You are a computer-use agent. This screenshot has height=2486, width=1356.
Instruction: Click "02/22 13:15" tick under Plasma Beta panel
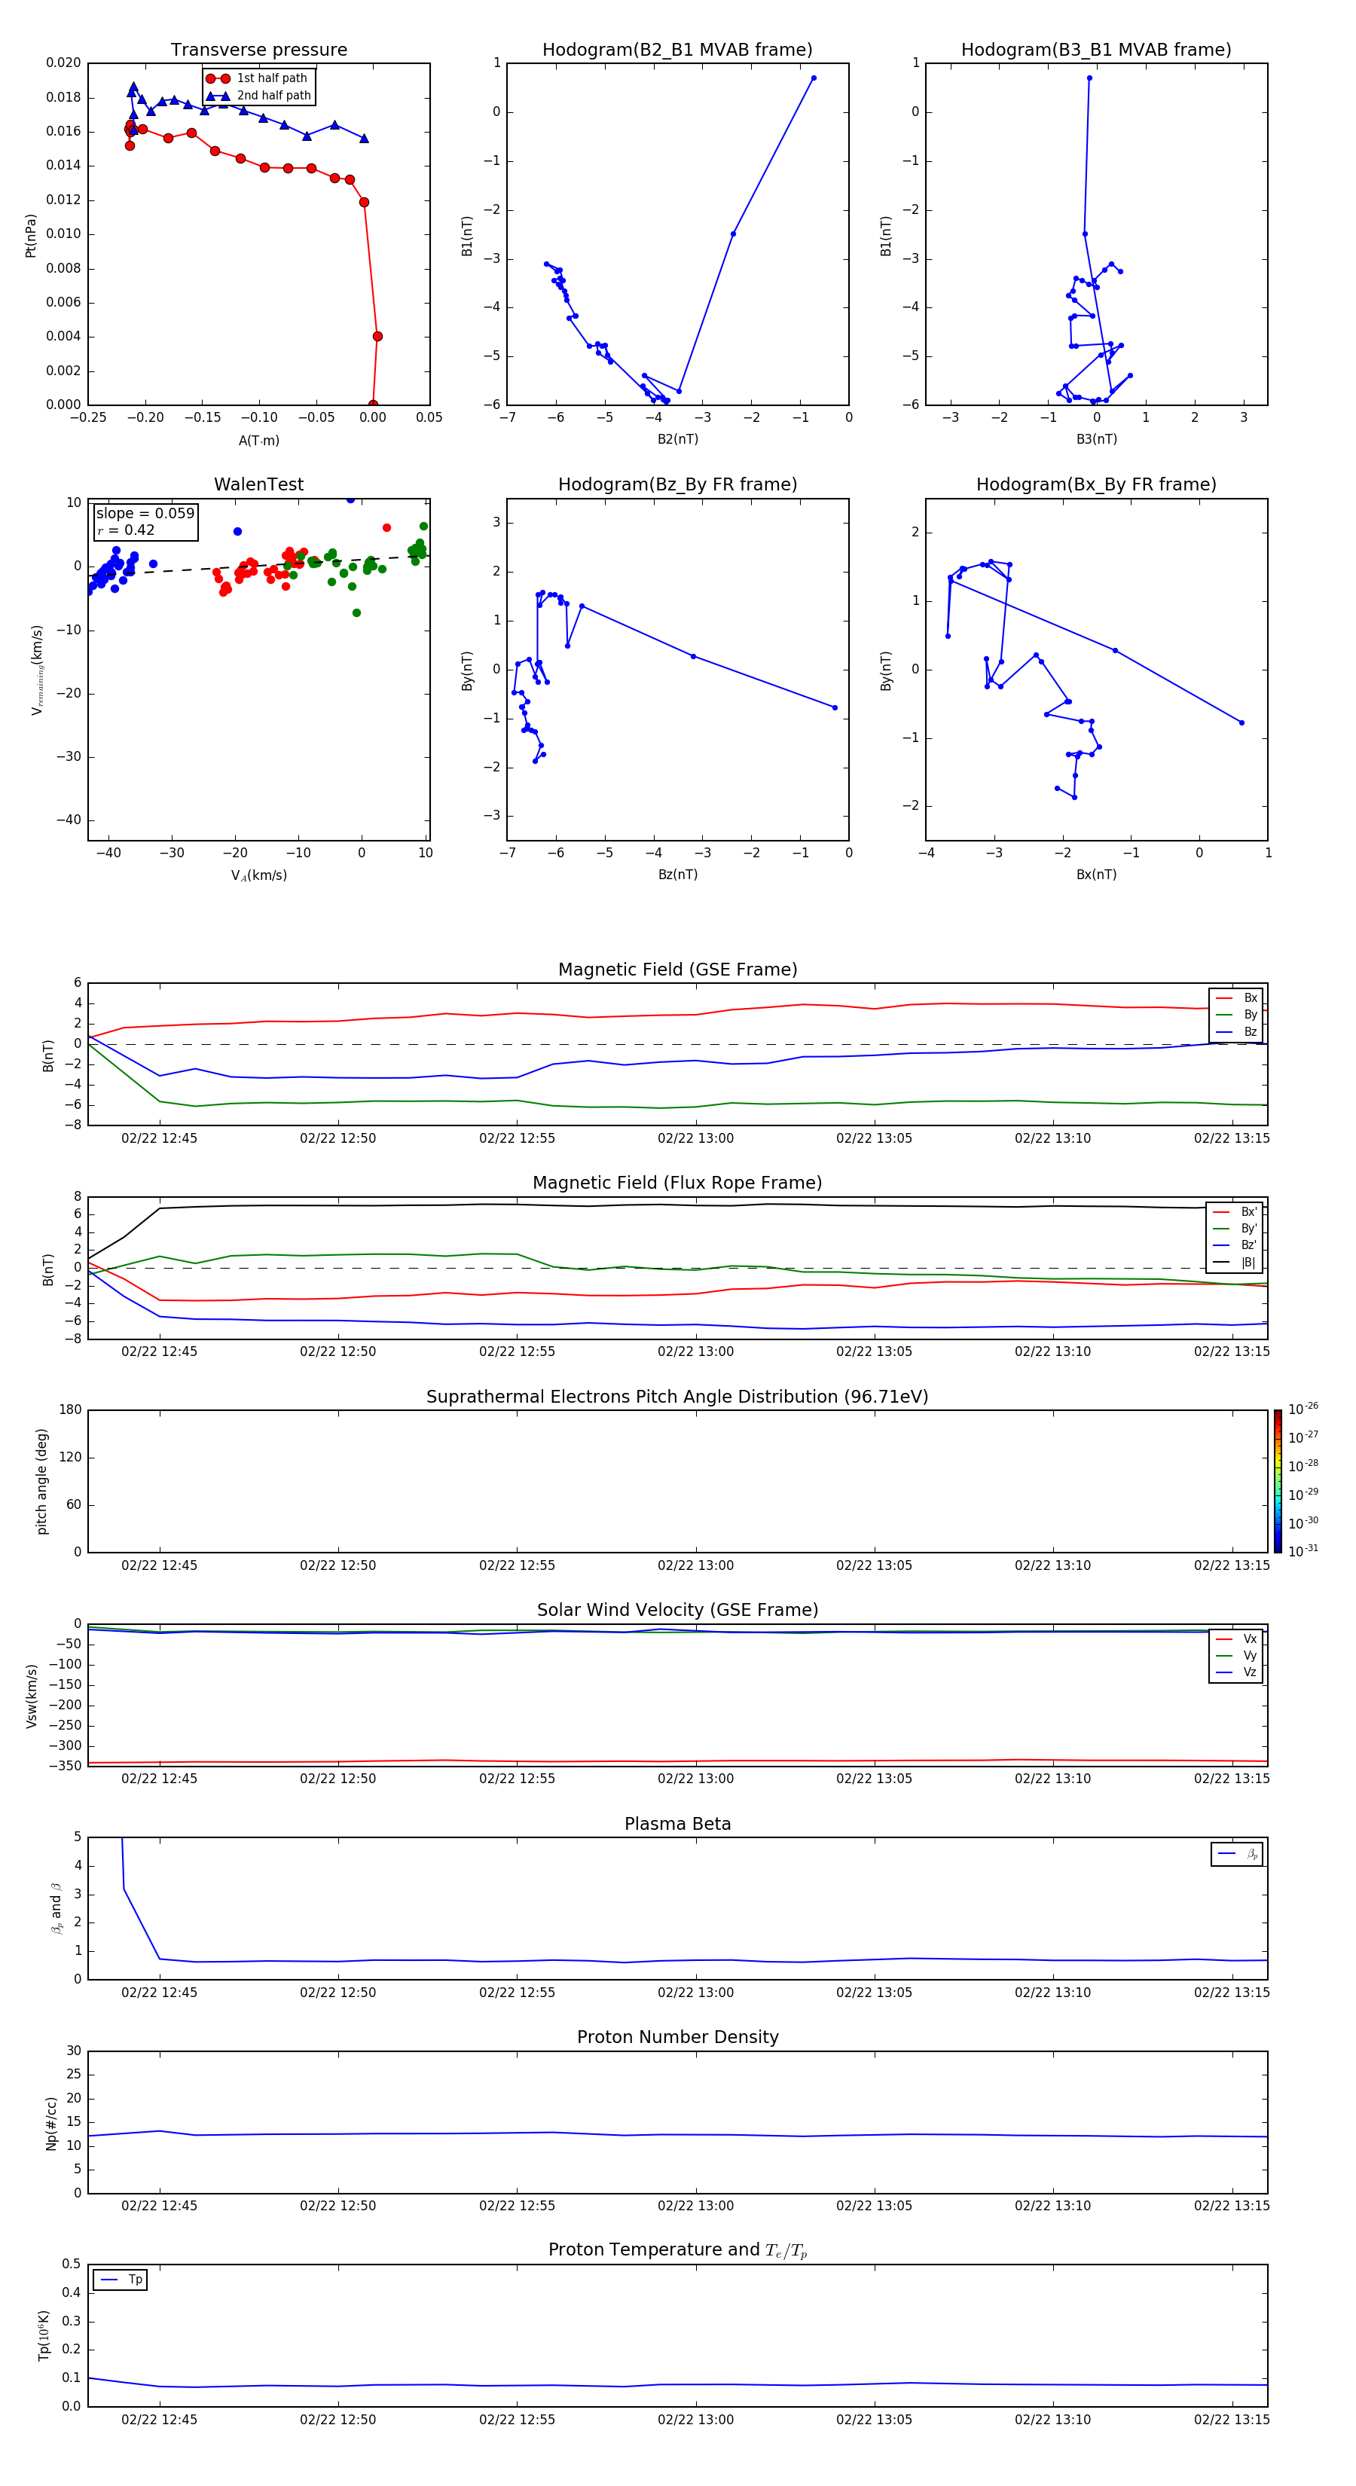click(x=1232, y=1992)
